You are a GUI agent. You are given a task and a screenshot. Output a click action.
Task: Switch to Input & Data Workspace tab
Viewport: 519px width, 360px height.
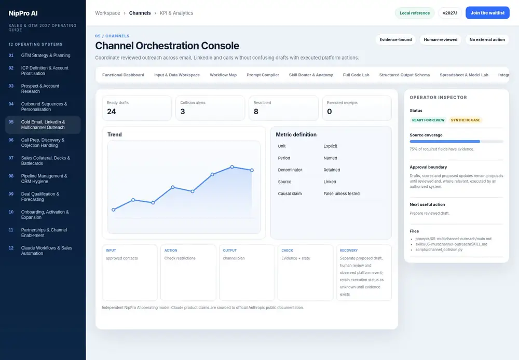click(x=177, y=75)
